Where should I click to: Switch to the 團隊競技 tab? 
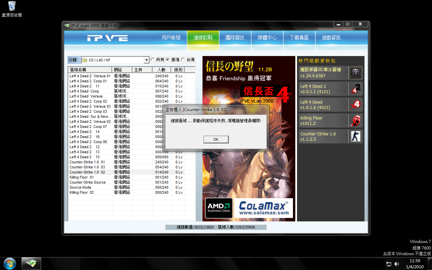235,38
